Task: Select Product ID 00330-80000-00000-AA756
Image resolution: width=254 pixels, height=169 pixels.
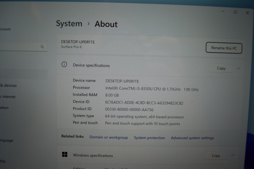Action: (x=129, y=109)
